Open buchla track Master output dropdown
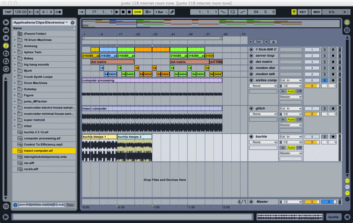Image resolution: width=353 pixels, height=223 pixels. click(291, 153)
